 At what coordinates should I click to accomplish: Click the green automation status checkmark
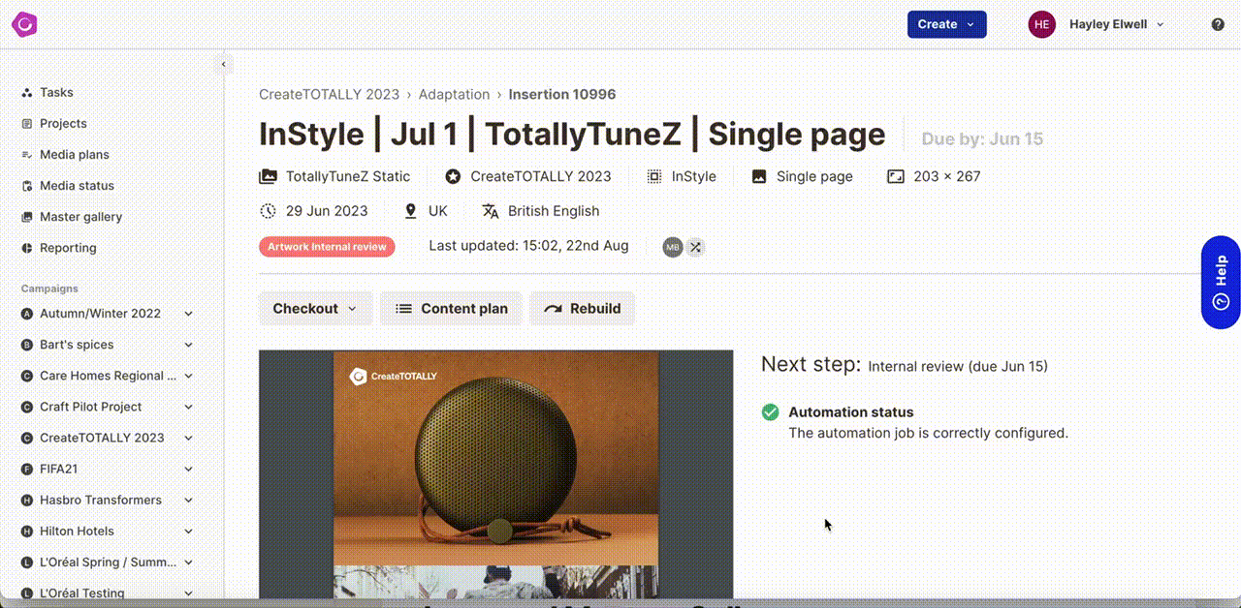[x=770, y=412]
